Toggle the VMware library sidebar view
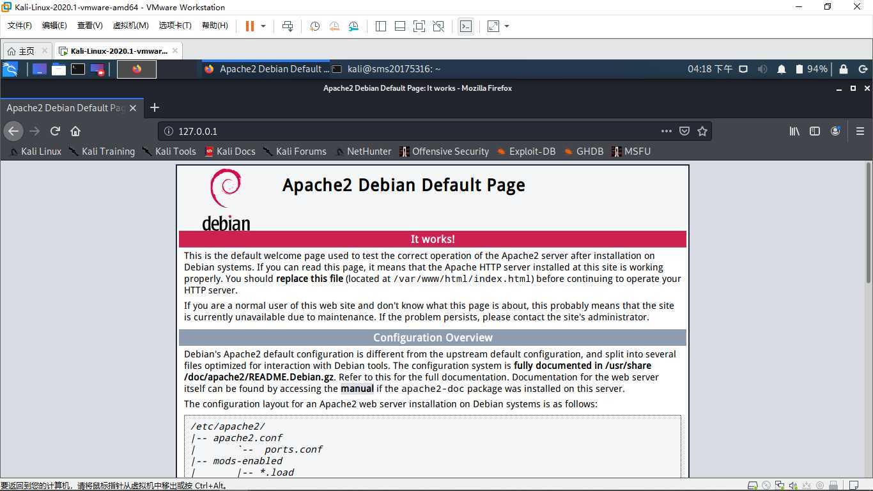The width and height of the screenshot is (873, 491). [x=381, y=26]
